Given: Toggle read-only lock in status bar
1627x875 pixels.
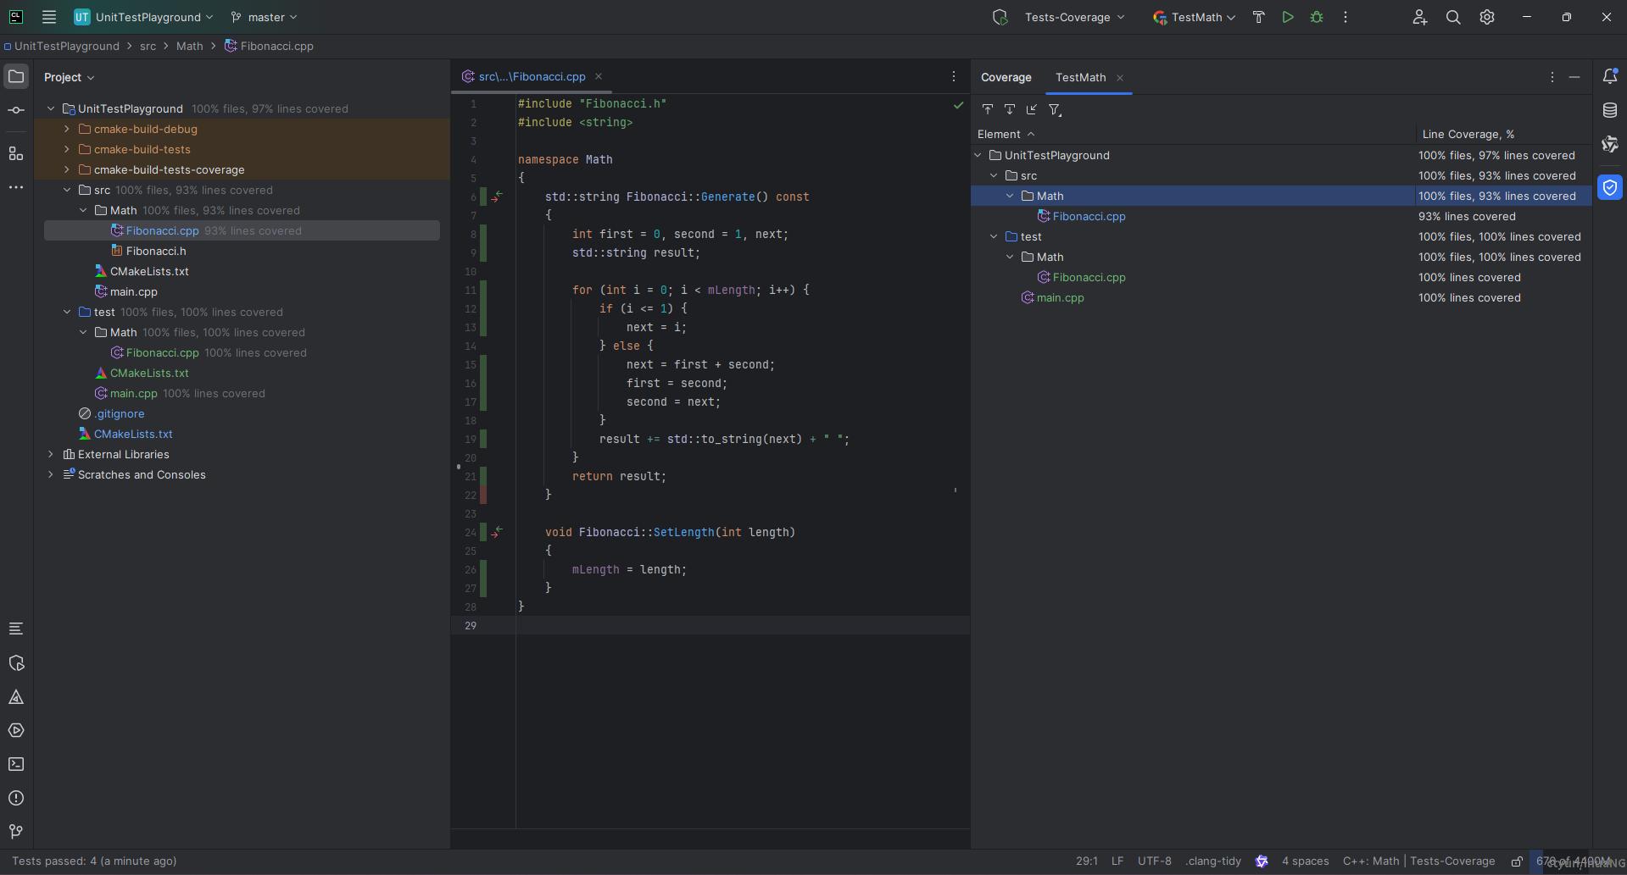Looking at the screenshot, I should click(1517, 861).
